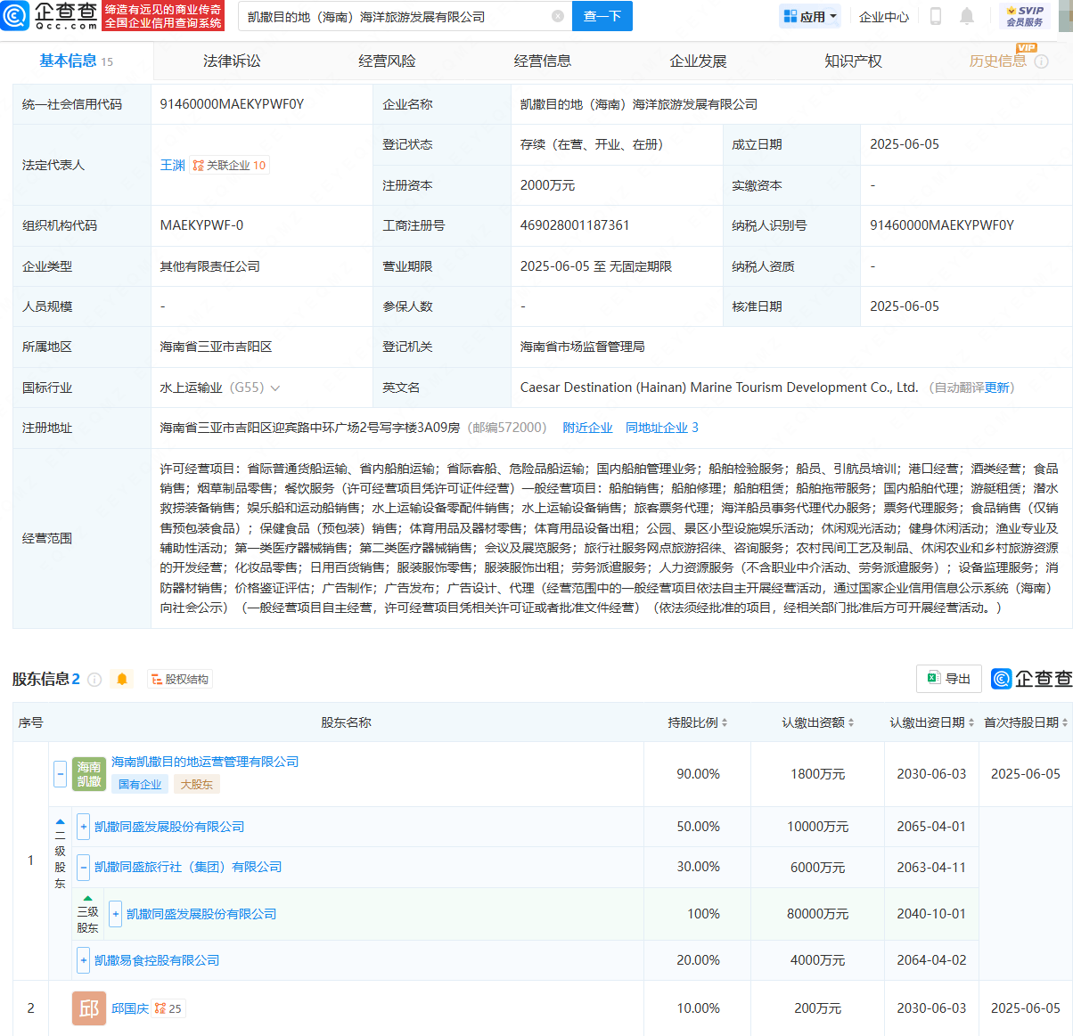The width and height of the screenshot is (1073, 1036).
Task: Switch to 经营风险 tab
Action: [x=387, y=61]
